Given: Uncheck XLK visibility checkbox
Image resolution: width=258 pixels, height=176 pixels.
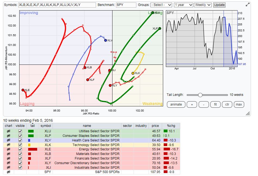Looking at the screenshot, I should point(20,145).
